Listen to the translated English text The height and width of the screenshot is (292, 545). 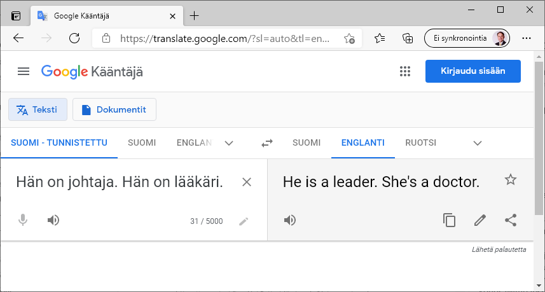[290, 220]
